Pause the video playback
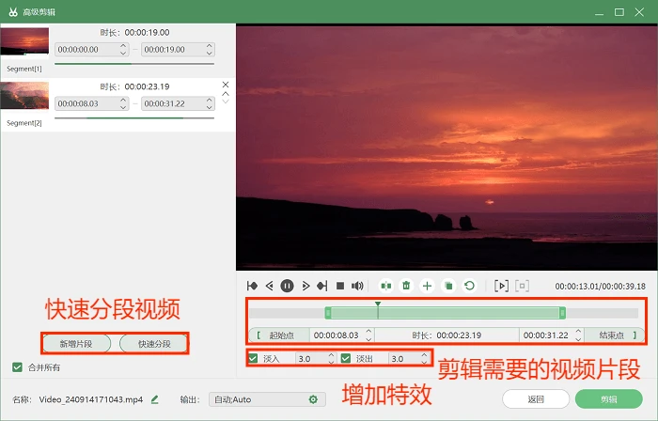Image resolution: width=658 pixels, height=421 pixels. point(287,286)
